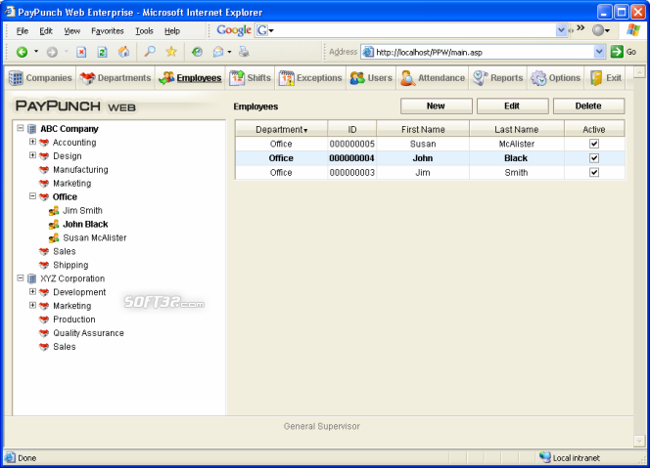Image resolution: width=650 pixels, height=468 pixels.
Task: Click the John Black employee icon in tree
Action: pos(54,225)
